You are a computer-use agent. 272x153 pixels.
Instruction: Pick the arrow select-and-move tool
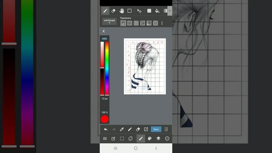coord(139,11)
